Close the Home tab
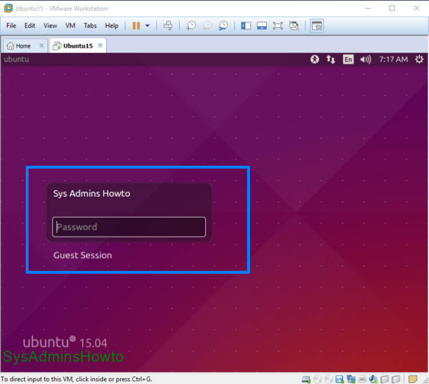Viewport: 429px width, 384px height. coord(42,45)
